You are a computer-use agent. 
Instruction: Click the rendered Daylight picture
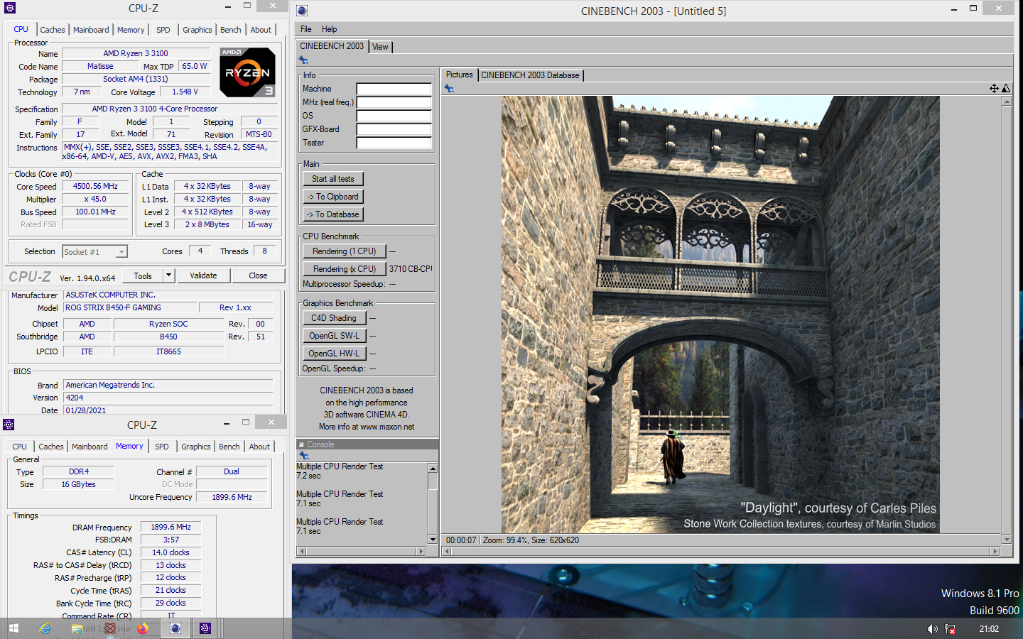point(720,315)
